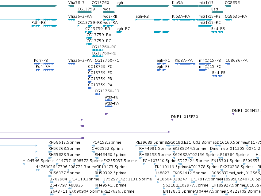The image size is (261, 196).
Task: Select the egh-PB protein label
Action: pyautogui.click(x=163, y=67)
